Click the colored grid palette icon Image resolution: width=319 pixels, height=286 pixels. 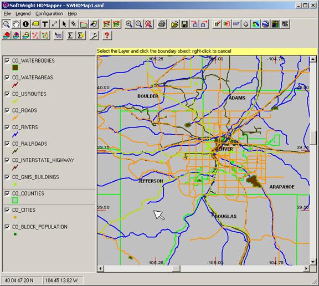[275, 24]
